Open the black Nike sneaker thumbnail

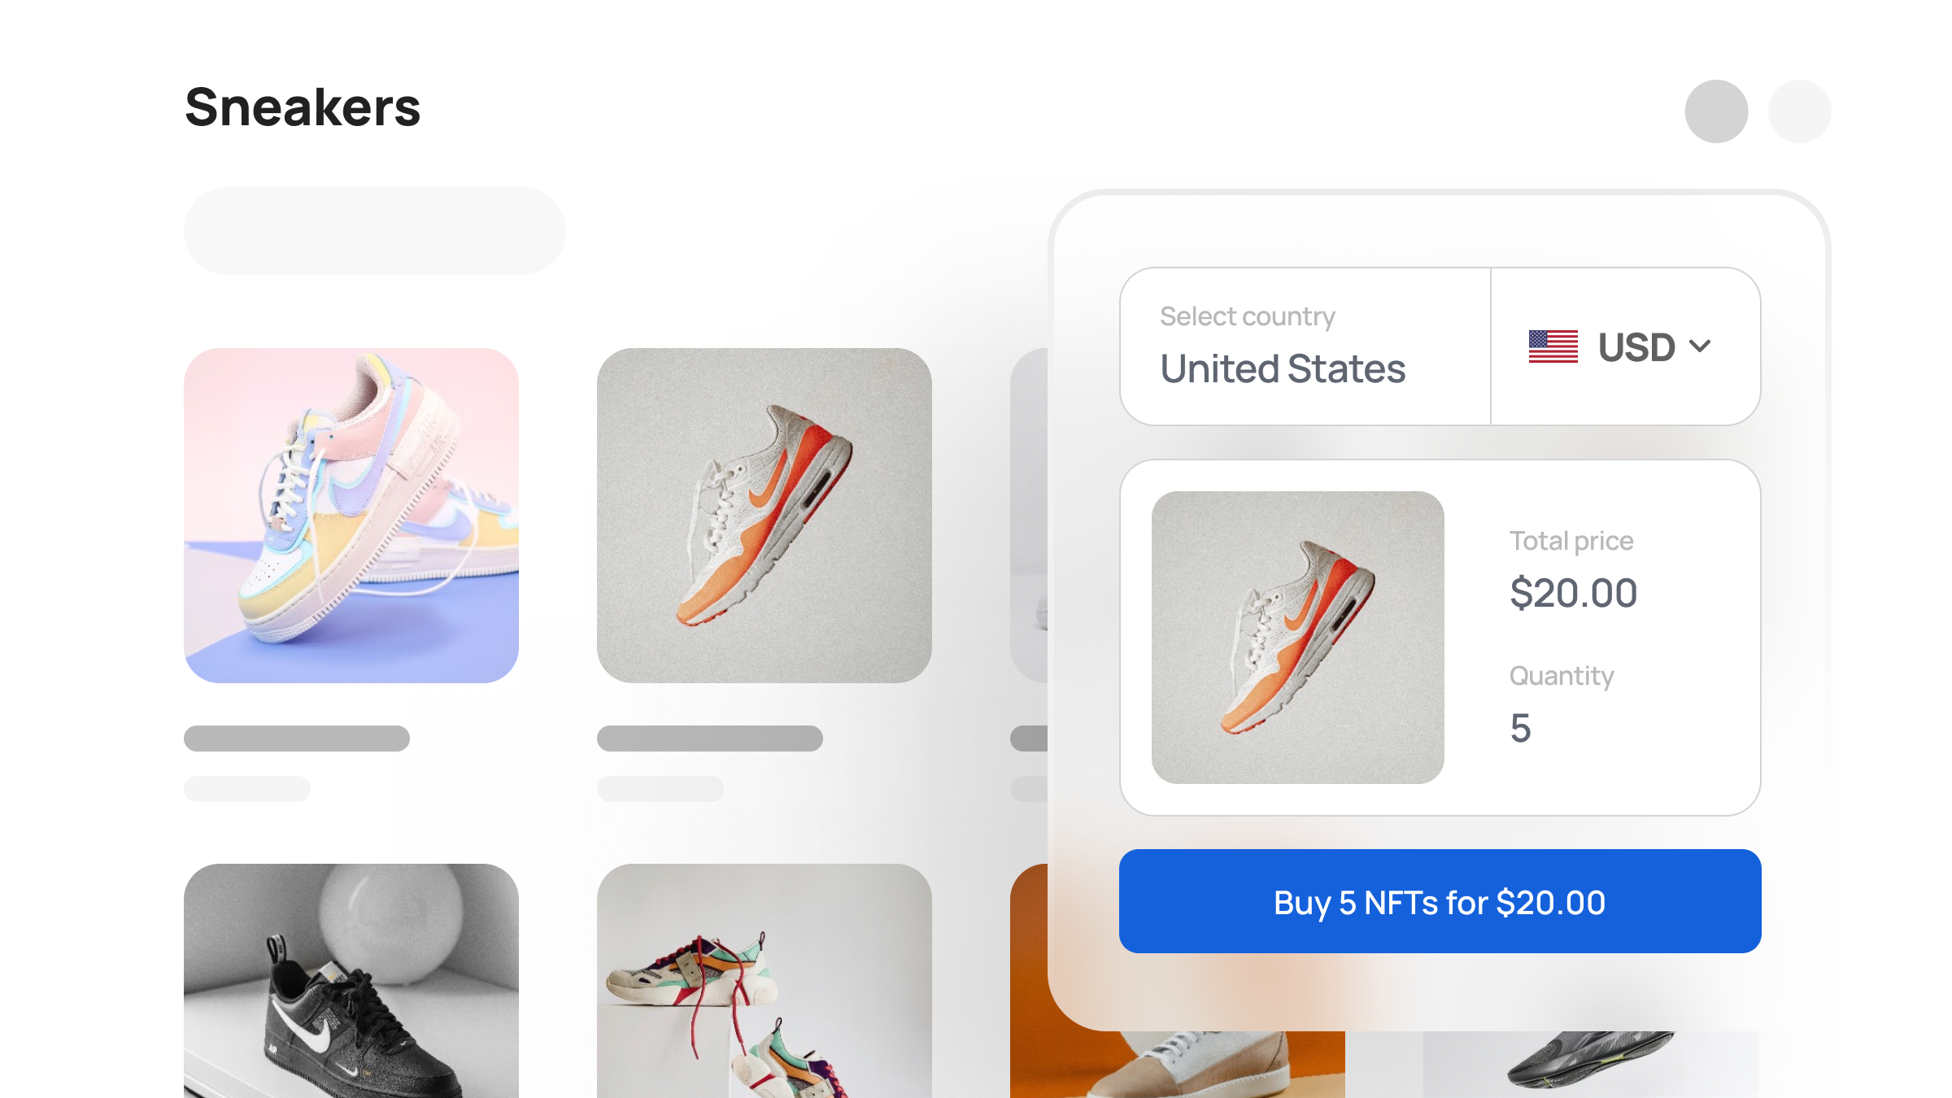coord(351,981)
